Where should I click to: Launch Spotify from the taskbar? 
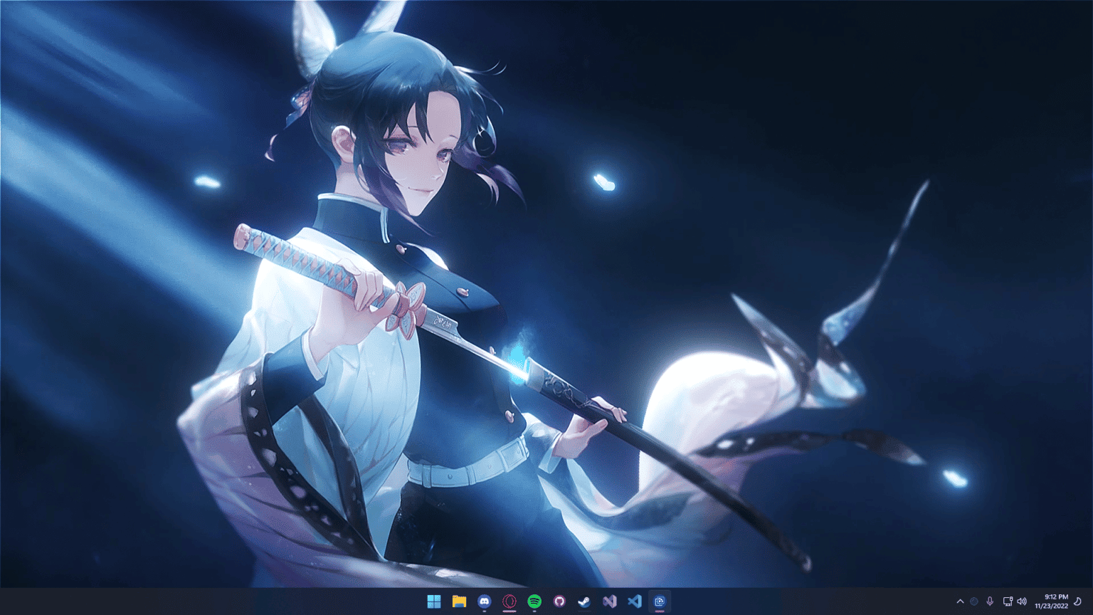(534, 601)
